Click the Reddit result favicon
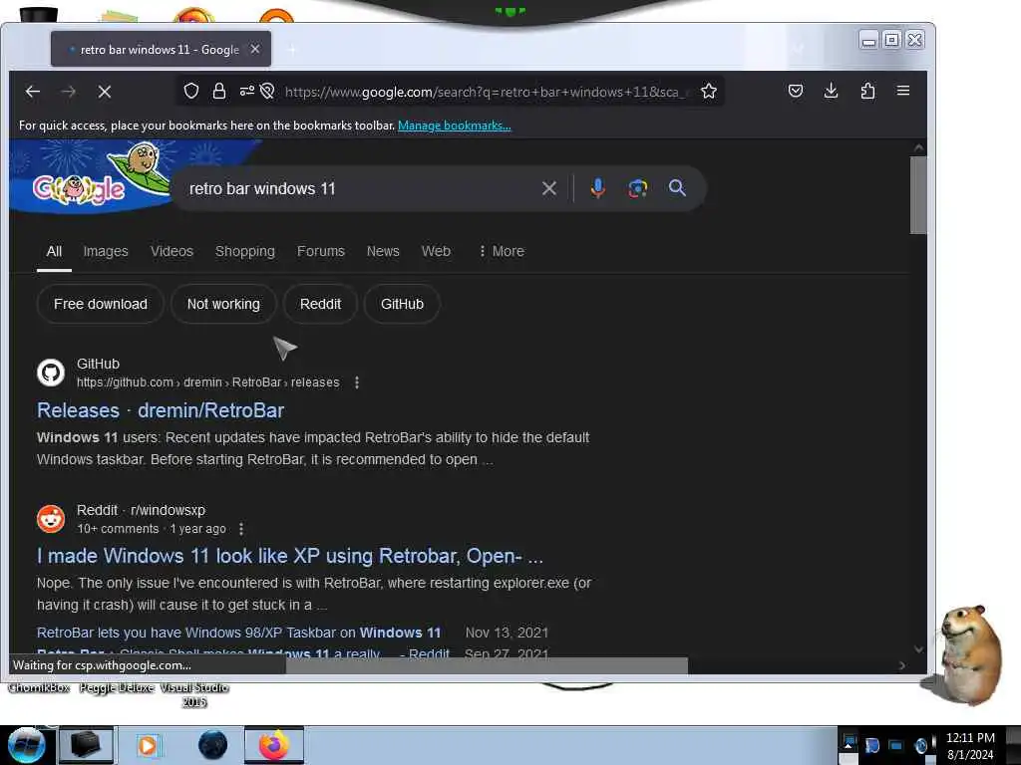 pyautogui.click(x=51, y=519)
